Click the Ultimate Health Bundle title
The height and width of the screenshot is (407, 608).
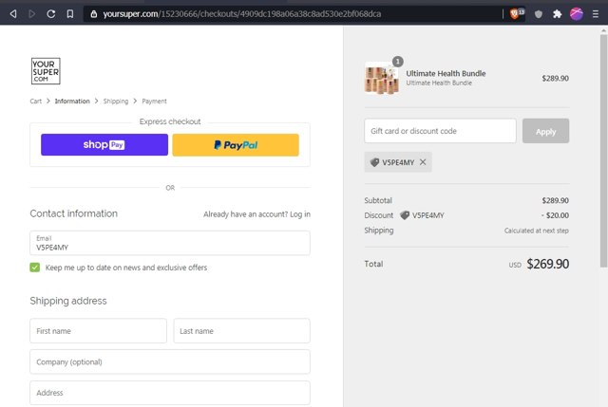pos(446,73)
